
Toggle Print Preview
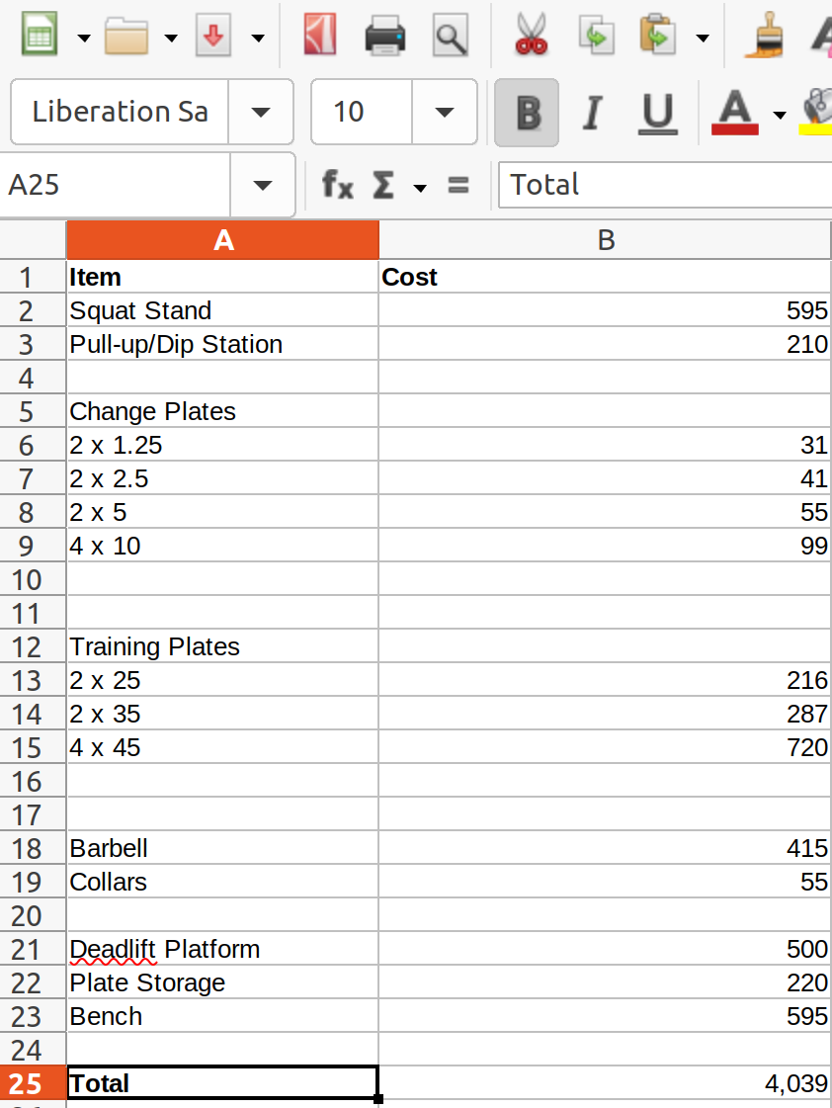tap(451, 37)
